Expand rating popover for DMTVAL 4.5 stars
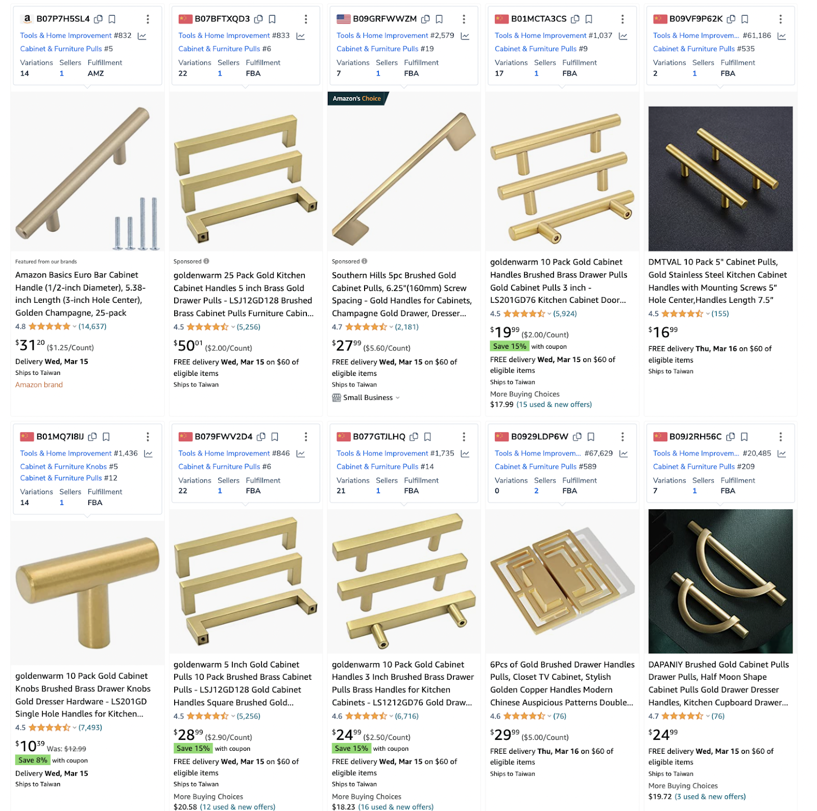Screen dimensions: 817x811 click(x=707, y=314)
